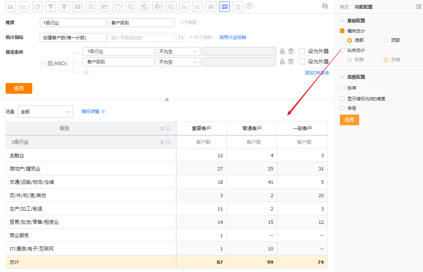Collapse the 基础配置 section
The width and height of the screenshot is (423, 272).
pyautogui.click(x=342, y=21)
